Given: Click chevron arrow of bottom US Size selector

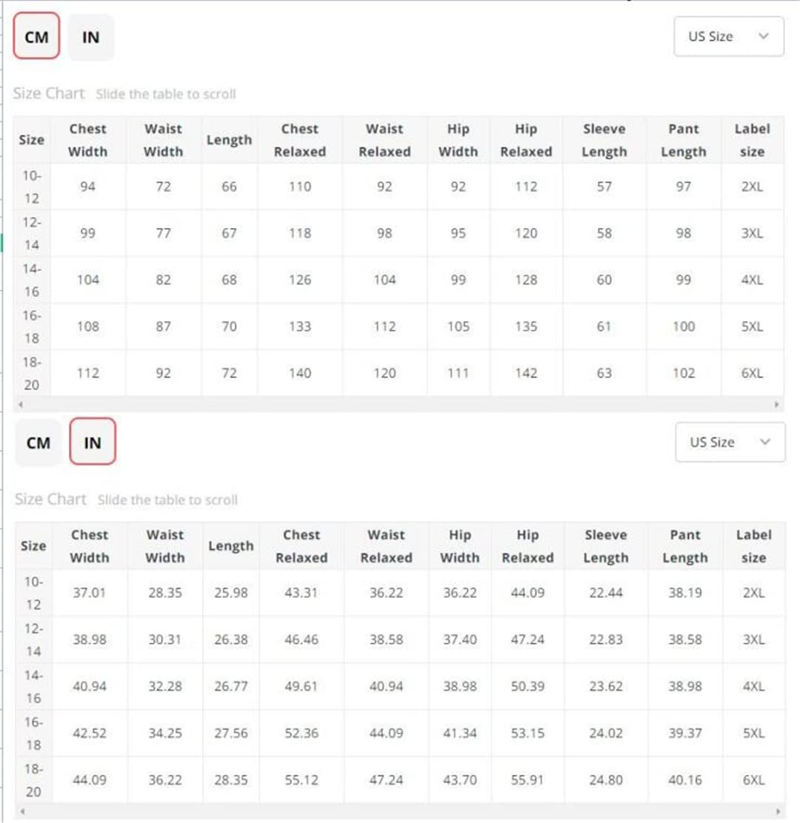Looking at the screenshot, I should click(x=765, y=442).
